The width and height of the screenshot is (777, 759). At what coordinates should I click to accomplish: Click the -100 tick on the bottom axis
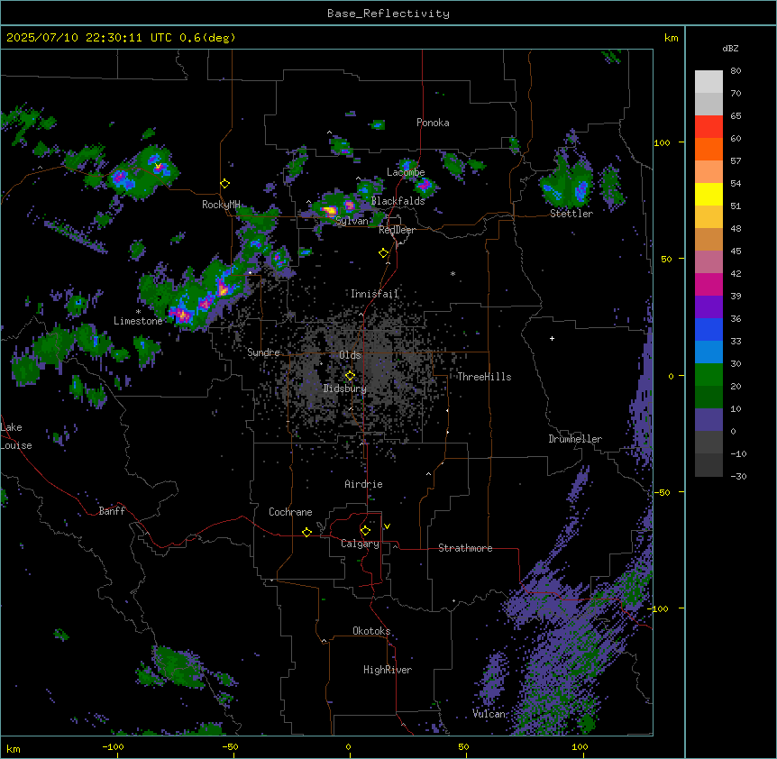pos(113,746)
